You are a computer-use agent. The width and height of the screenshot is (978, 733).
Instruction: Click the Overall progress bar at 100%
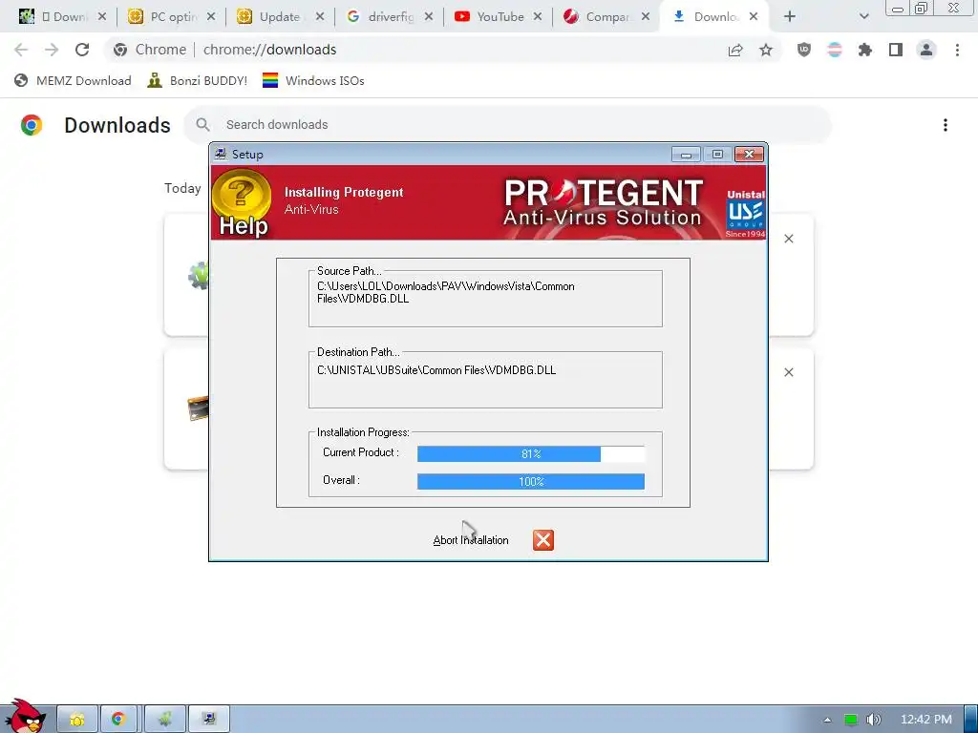coord(531,481)
